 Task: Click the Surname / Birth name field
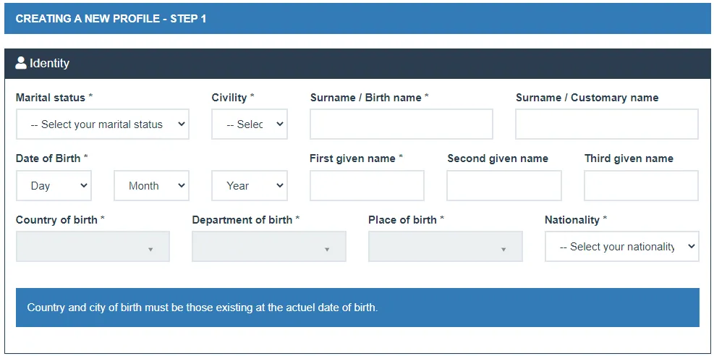click(x=401, y=124)
